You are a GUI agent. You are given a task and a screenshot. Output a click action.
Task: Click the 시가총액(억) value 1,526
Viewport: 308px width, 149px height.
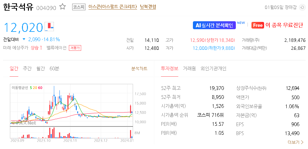click(x=218, y=106)
